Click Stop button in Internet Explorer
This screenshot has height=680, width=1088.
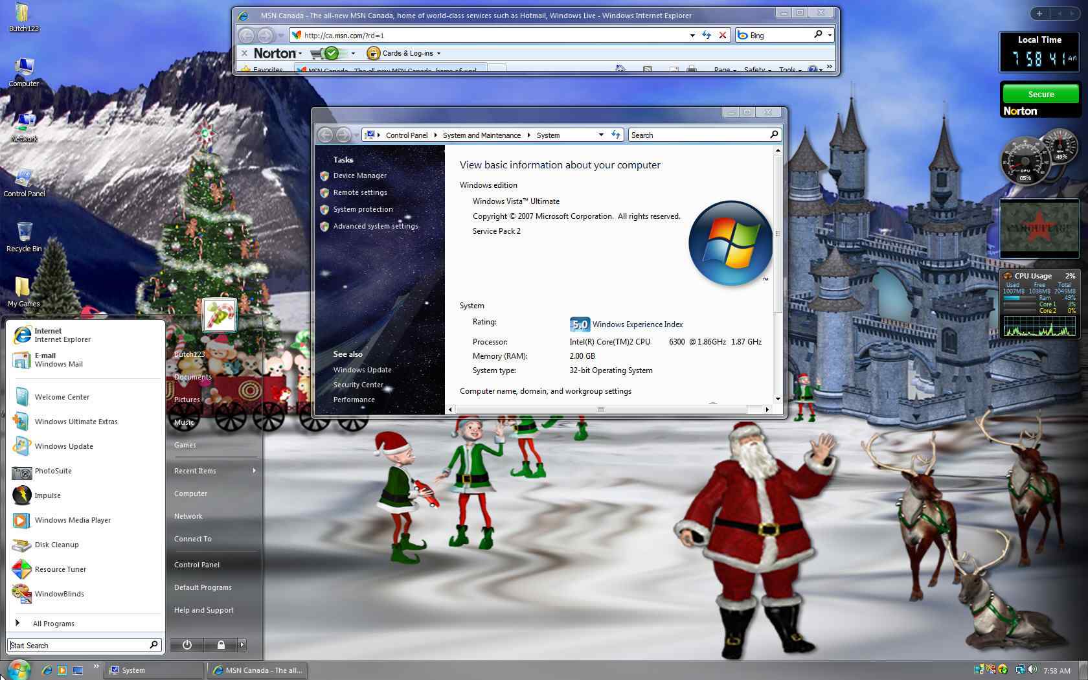click(x=723, y=35)
